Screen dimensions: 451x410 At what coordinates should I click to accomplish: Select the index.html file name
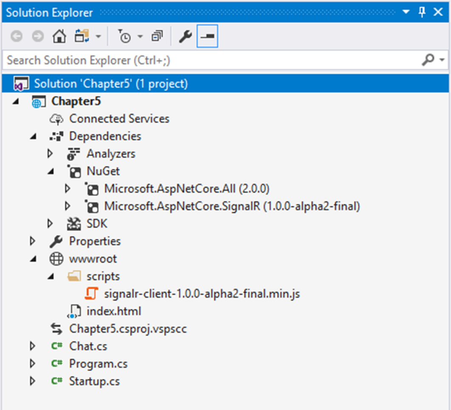114,311
